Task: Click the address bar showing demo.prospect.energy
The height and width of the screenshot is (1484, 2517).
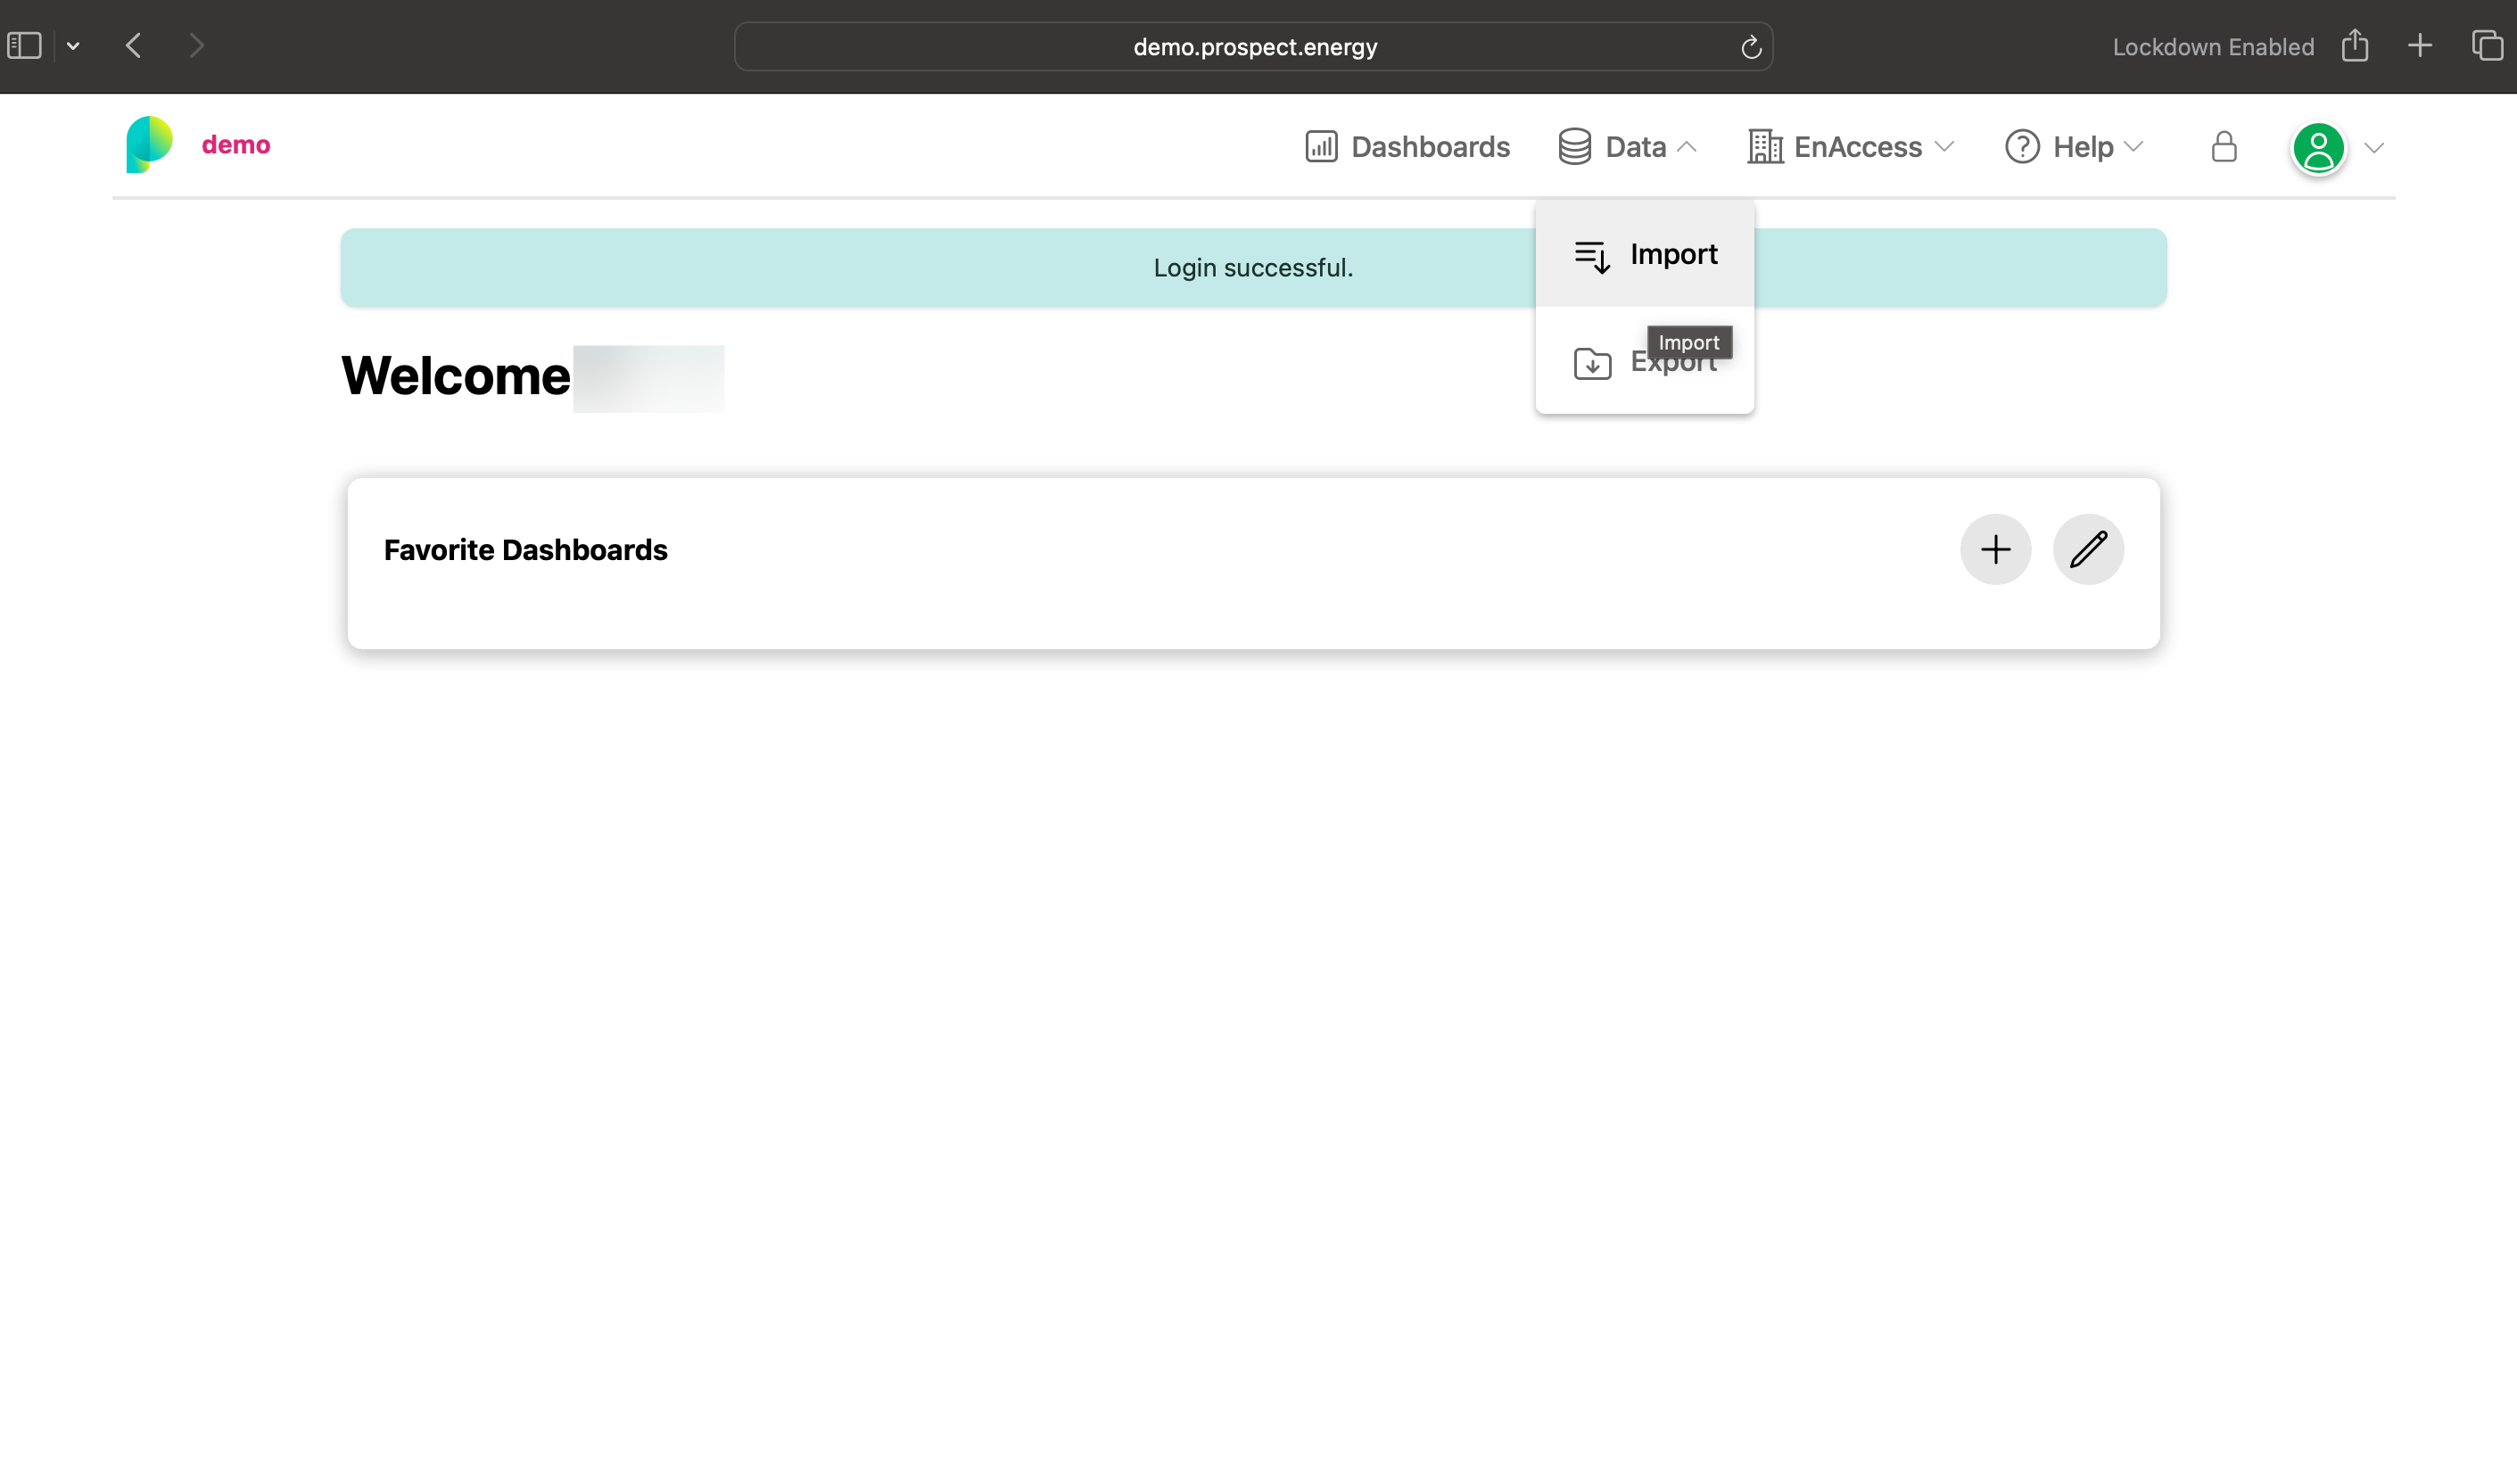Action: click(1254, 46)
